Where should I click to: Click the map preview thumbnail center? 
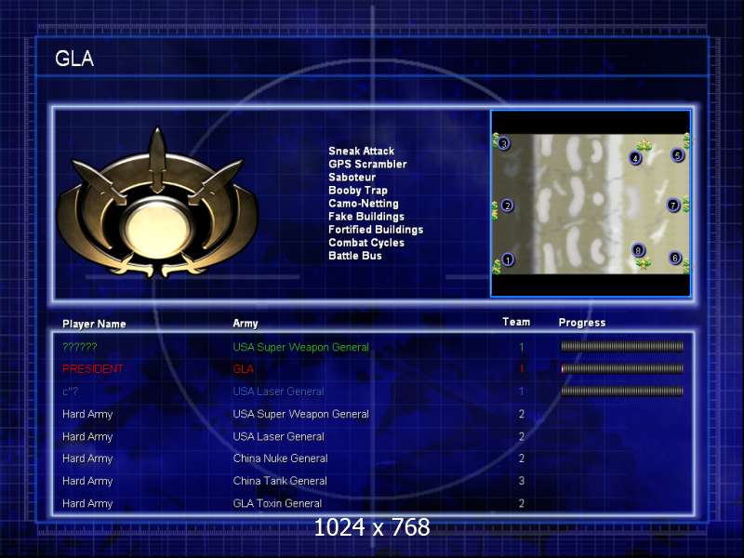[x=591, y=204]
